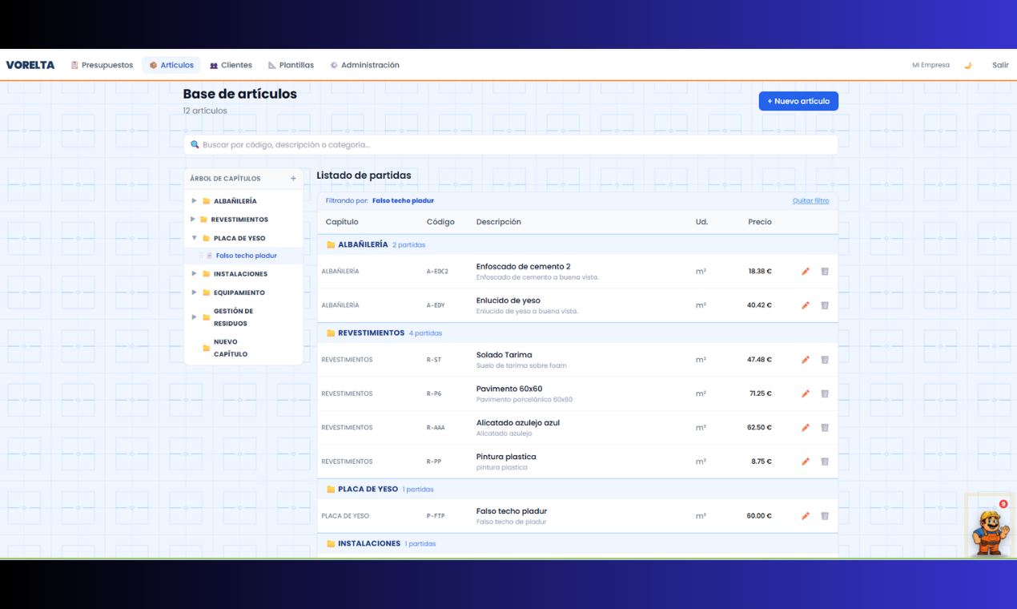
Task: Go to the Clientes section
Action: (x=231, y=65)
